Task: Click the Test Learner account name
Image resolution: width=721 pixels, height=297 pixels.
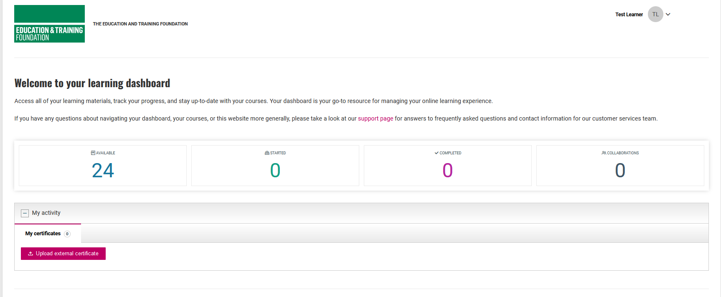Action: 629,15
